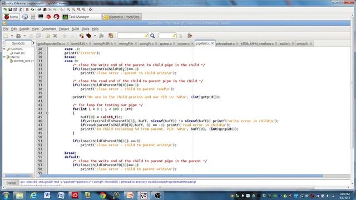Toggle TightVNC Alt key button
356x200 pixels.
point(55,9)
